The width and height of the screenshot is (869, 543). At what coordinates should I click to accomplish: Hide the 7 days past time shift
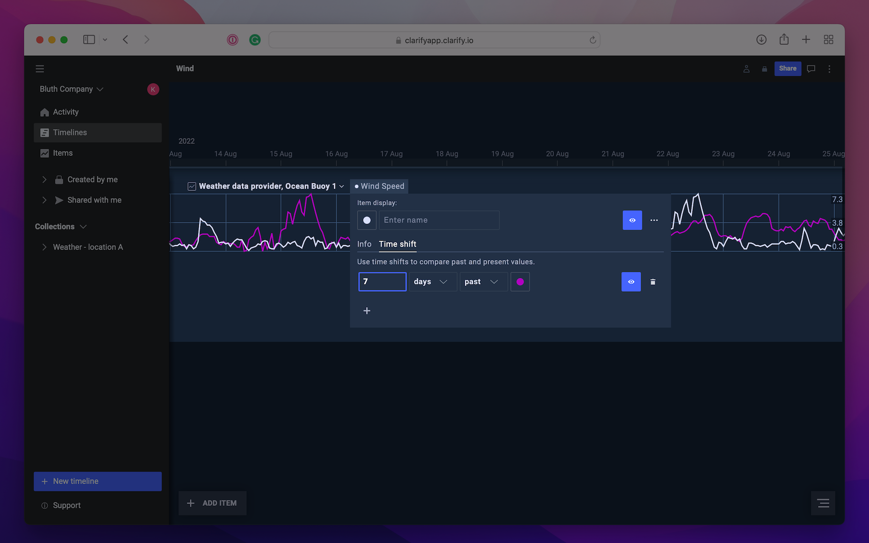631,282
